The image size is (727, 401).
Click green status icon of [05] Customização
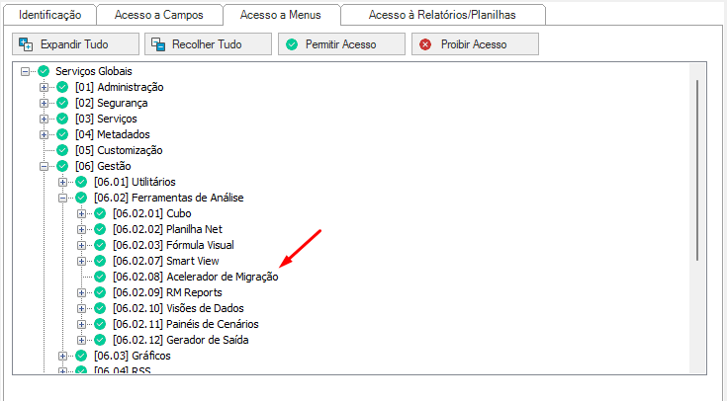pos(62,150)
